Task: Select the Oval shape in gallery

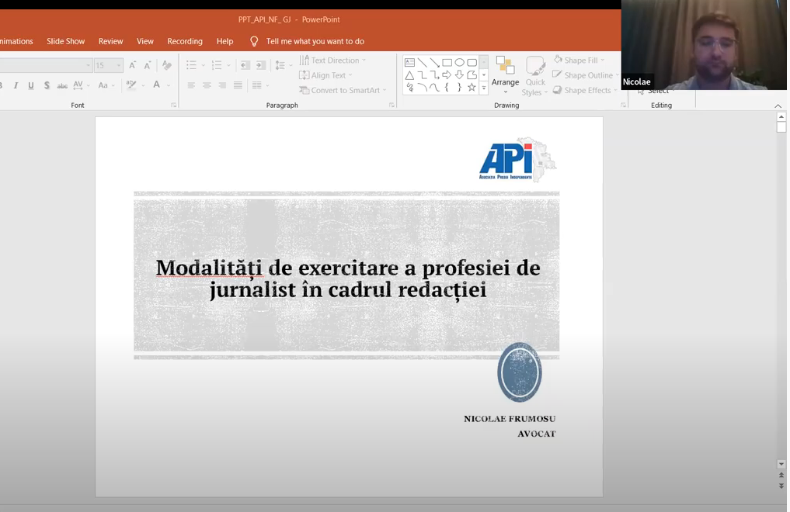Action: point(459,63)
